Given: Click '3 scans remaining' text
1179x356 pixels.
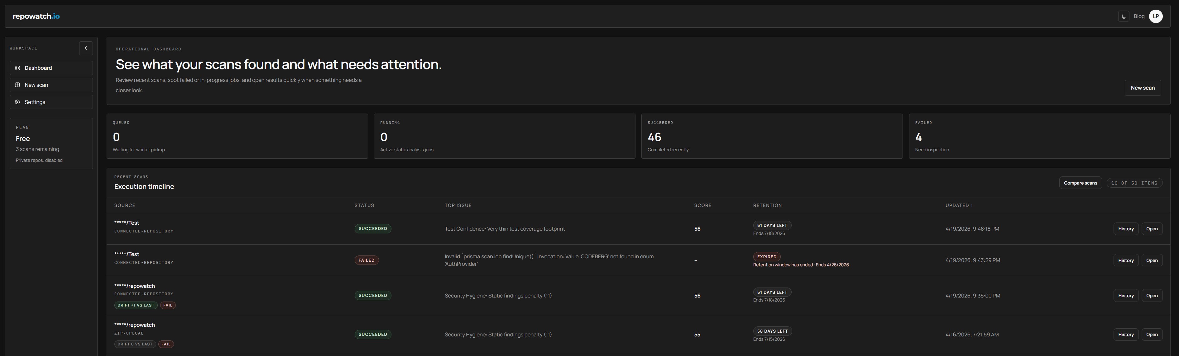Looking at the screenshot, I should (37, 149).
